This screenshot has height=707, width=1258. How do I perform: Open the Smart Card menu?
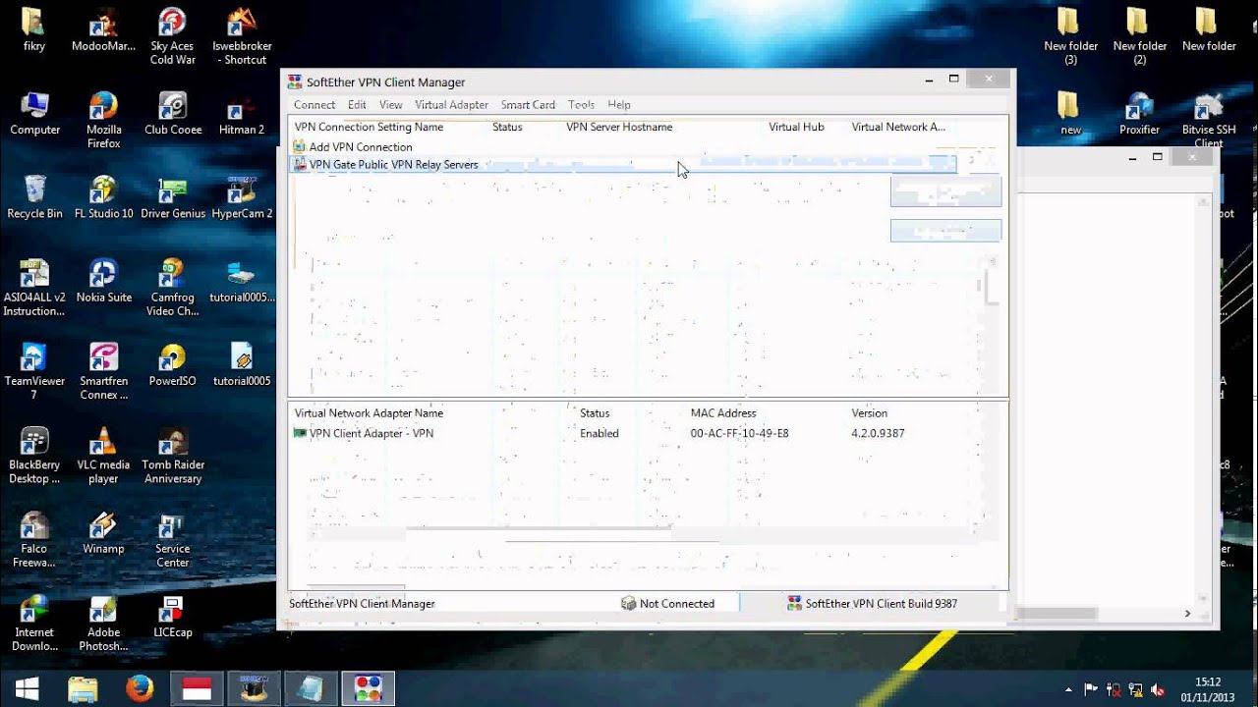point(528,105)
